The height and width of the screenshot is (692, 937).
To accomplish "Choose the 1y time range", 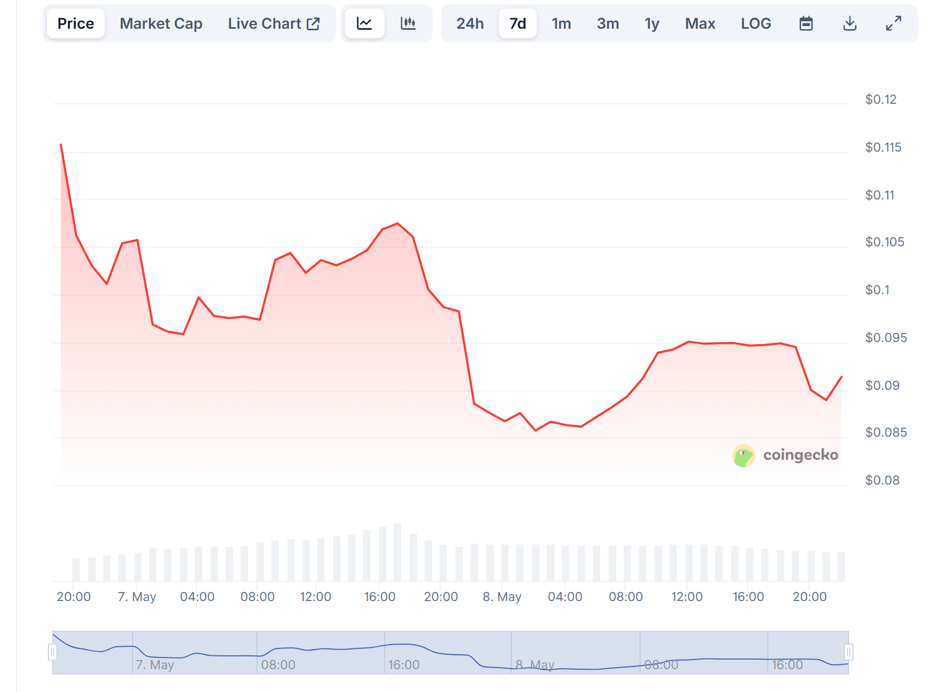I will coord(652,23).
